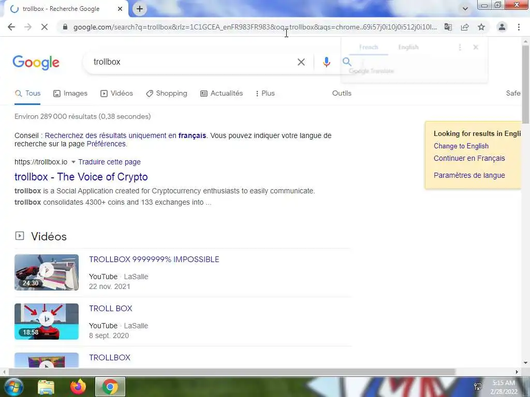
Task: Click the network tray icon
Action: point(478,387)
